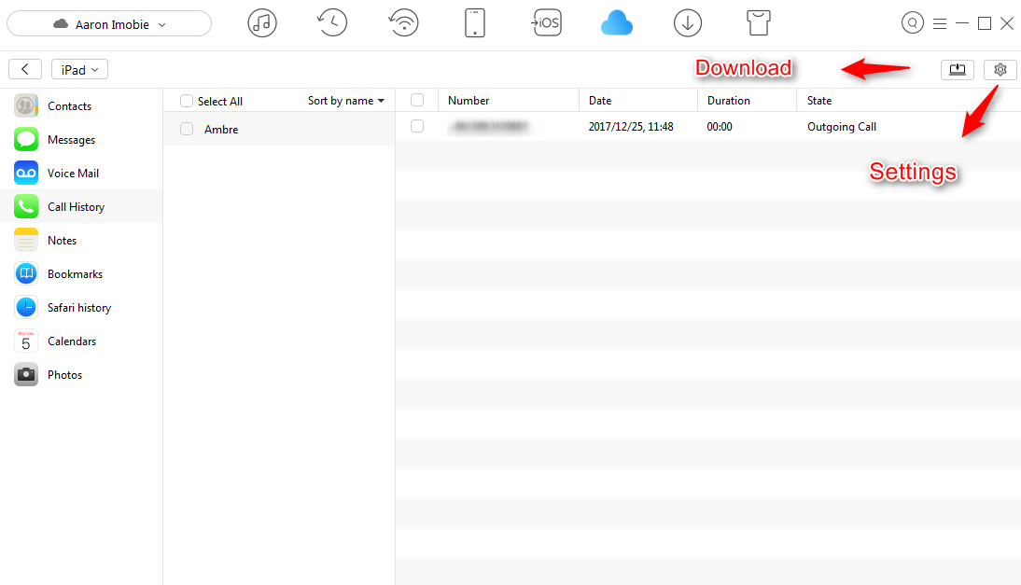Open the search magnifier icon

pyautogui.click(x=913, y=22)
